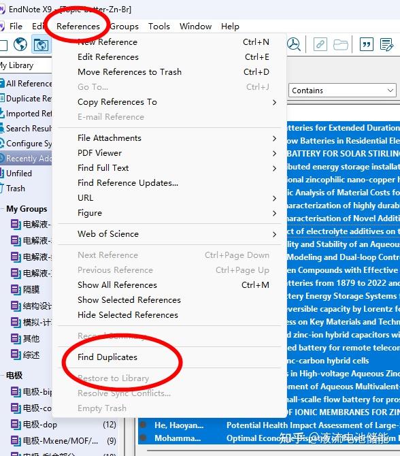Click the Configure Sync icon

click(x=2, y=144)
